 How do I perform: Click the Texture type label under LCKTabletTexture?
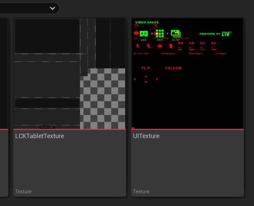pyautogui.click(x=23, y=192)
